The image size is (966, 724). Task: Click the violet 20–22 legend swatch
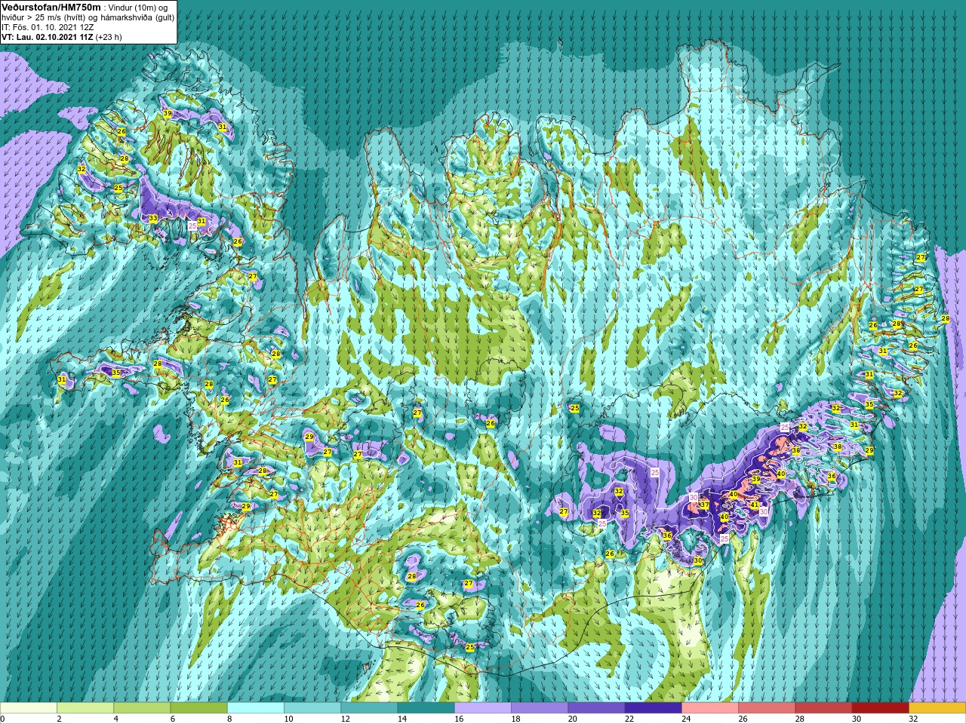click(x=596, y=708)
